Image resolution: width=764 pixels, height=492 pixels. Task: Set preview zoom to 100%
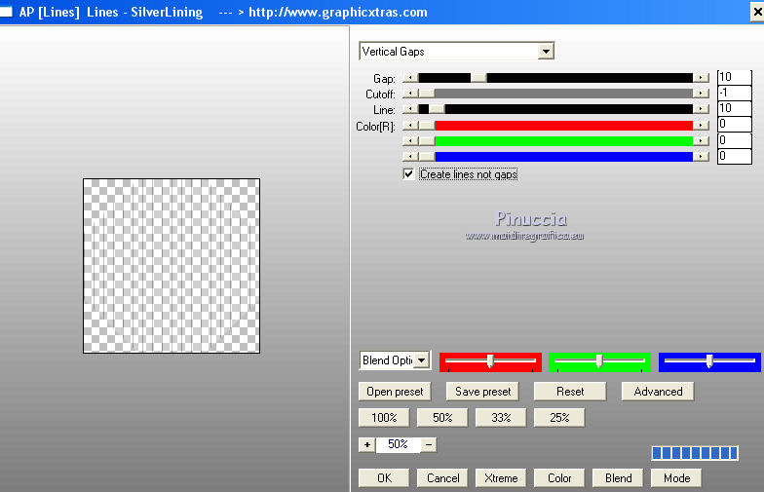tap(384, 418)
